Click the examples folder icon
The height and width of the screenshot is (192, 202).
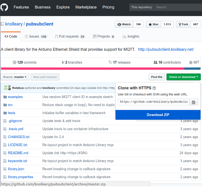click(5, 97)
